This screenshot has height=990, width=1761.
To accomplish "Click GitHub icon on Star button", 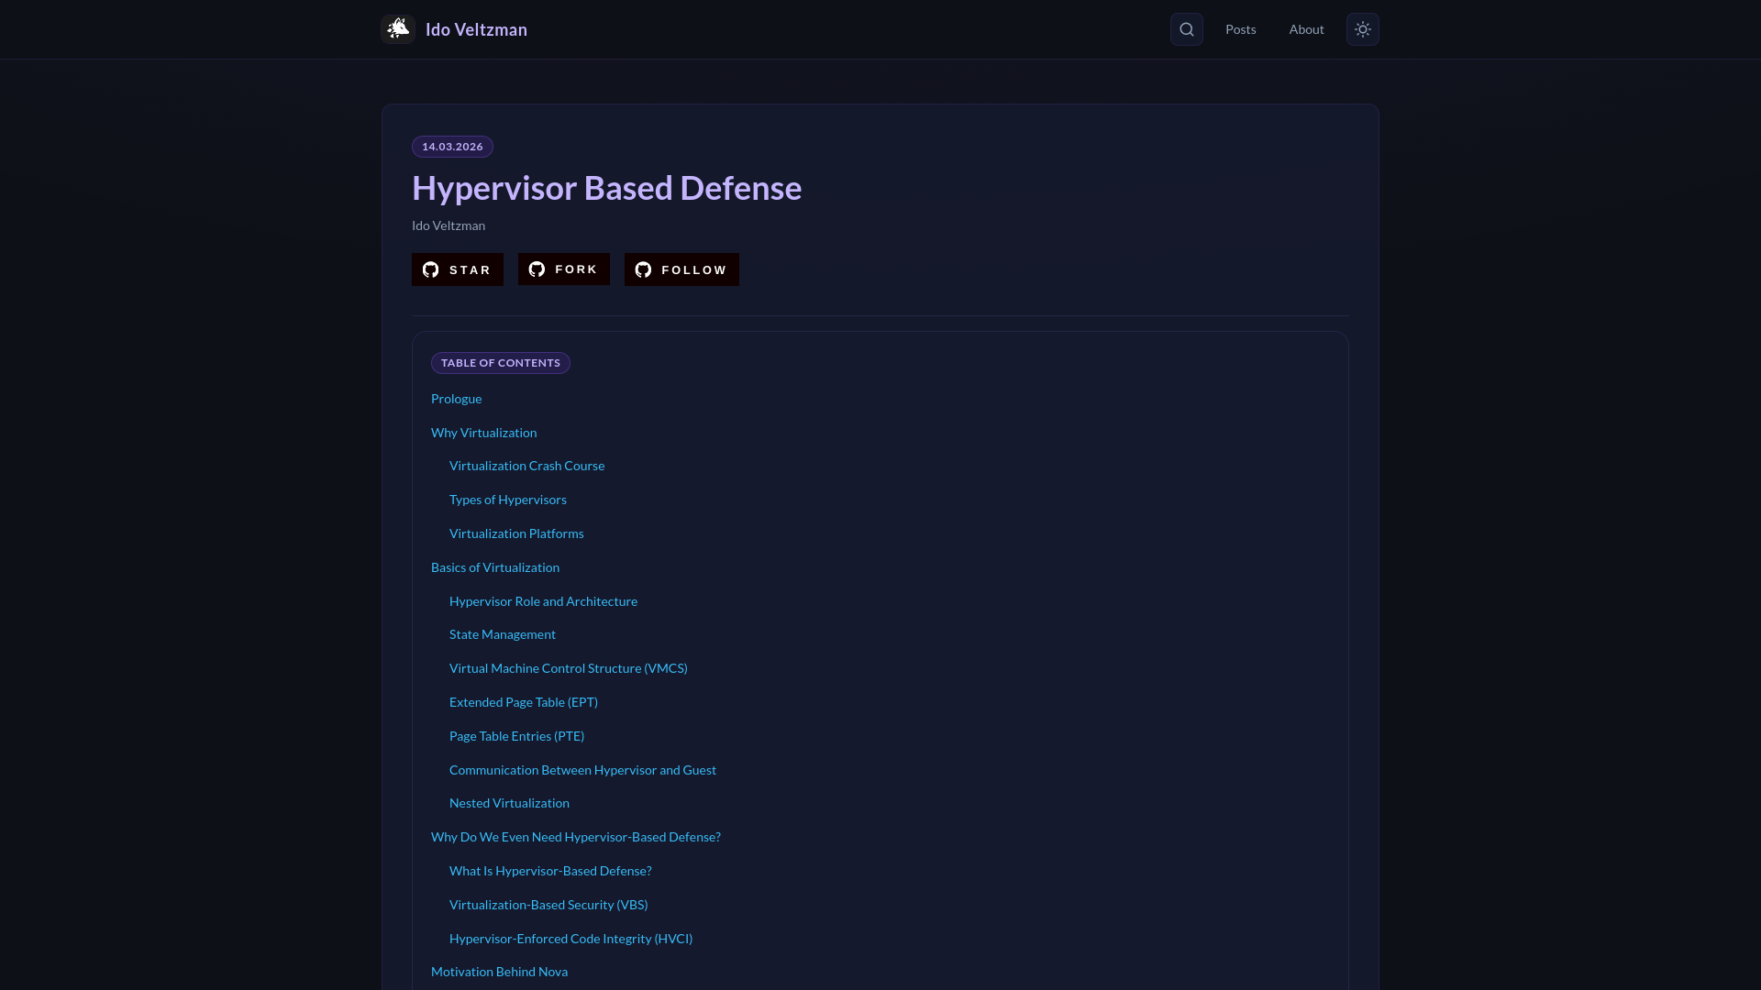I will coord(431,269).
